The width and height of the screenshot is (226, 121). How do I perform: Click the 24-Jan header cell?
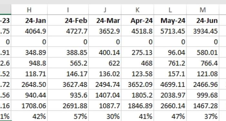click(x=29, y=20)
